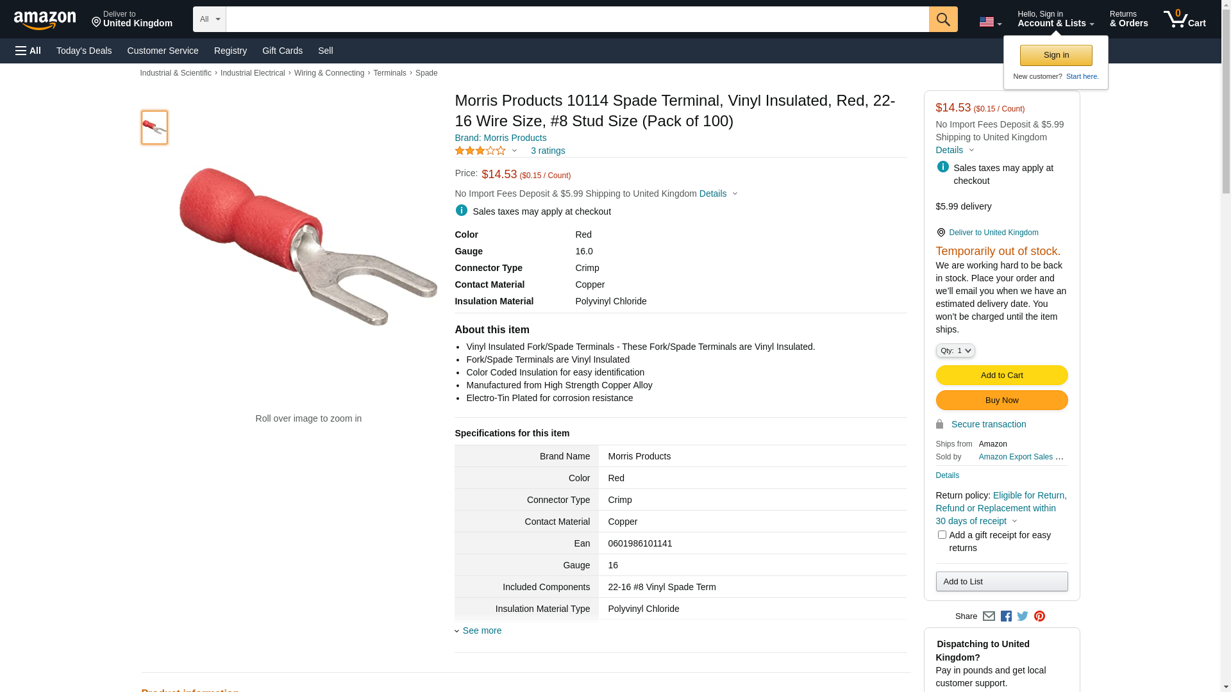1231x692 pixels.
Task: Share product on Pinterest
Action: coord(1039,616)
